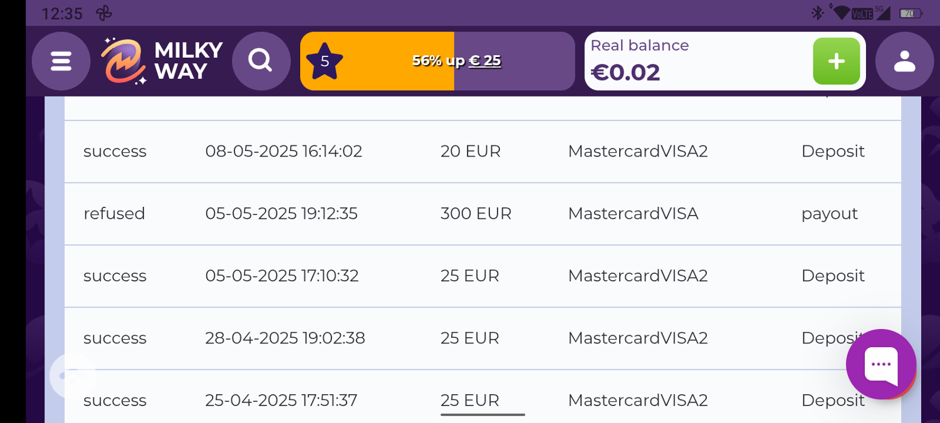This screenshot has height=423, width=940.
Task: Tap the Bluetooth status bar icon
Action: [817, 13]
